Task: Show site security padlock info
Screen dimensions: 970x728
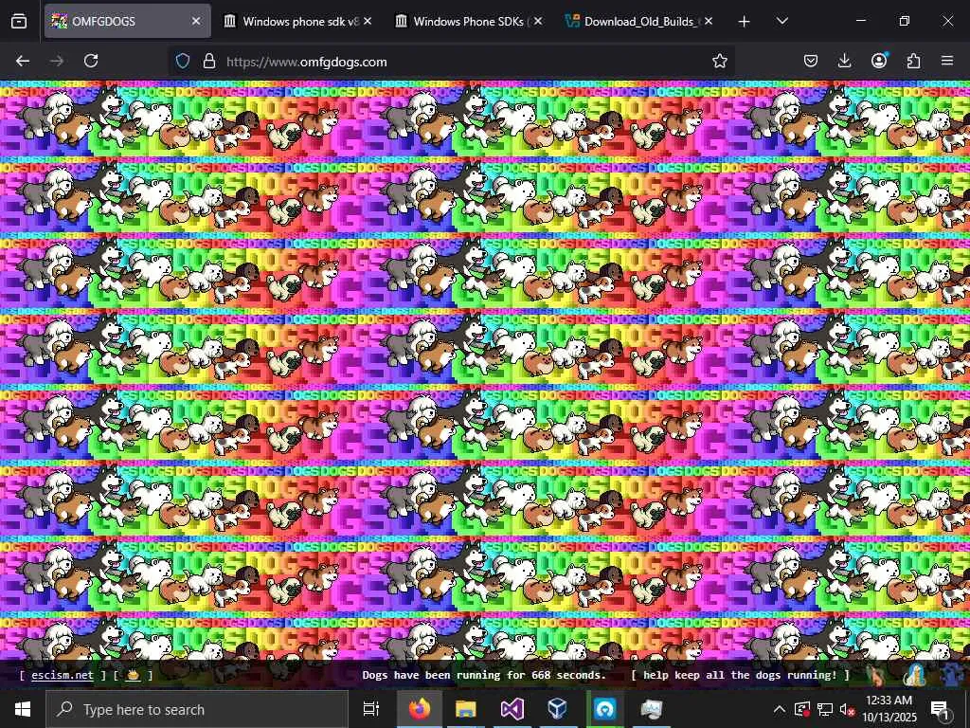Action: click(x=209, y=61)
